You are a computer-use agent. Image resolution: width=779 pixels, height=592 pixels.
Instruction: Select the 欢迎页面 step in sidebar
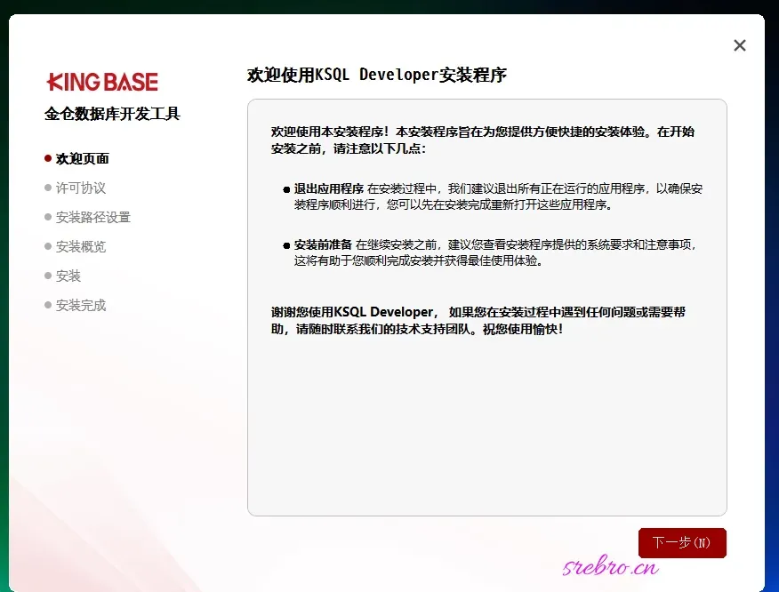pyautogui.click(x=82, y=158)
